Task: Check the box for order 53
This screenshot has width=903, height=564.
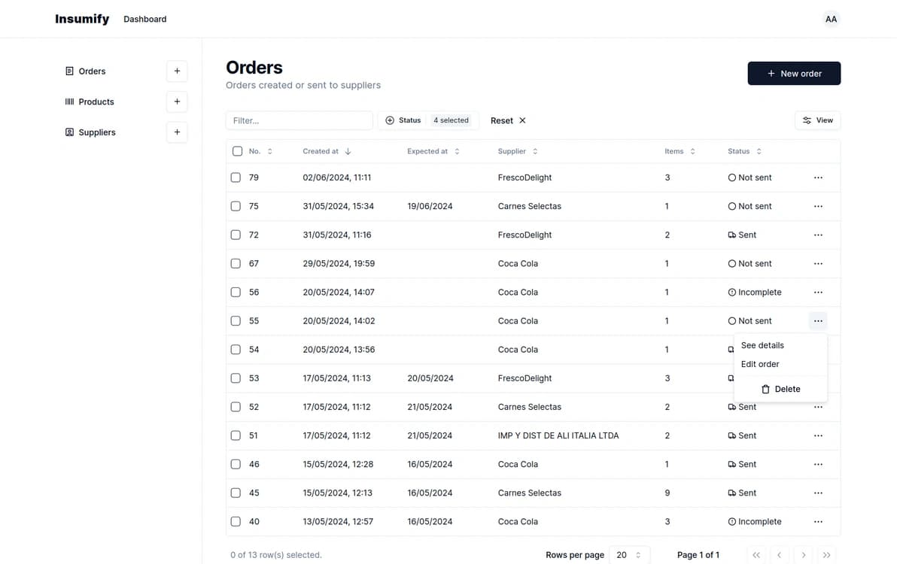Action: (x=236, y=378)
